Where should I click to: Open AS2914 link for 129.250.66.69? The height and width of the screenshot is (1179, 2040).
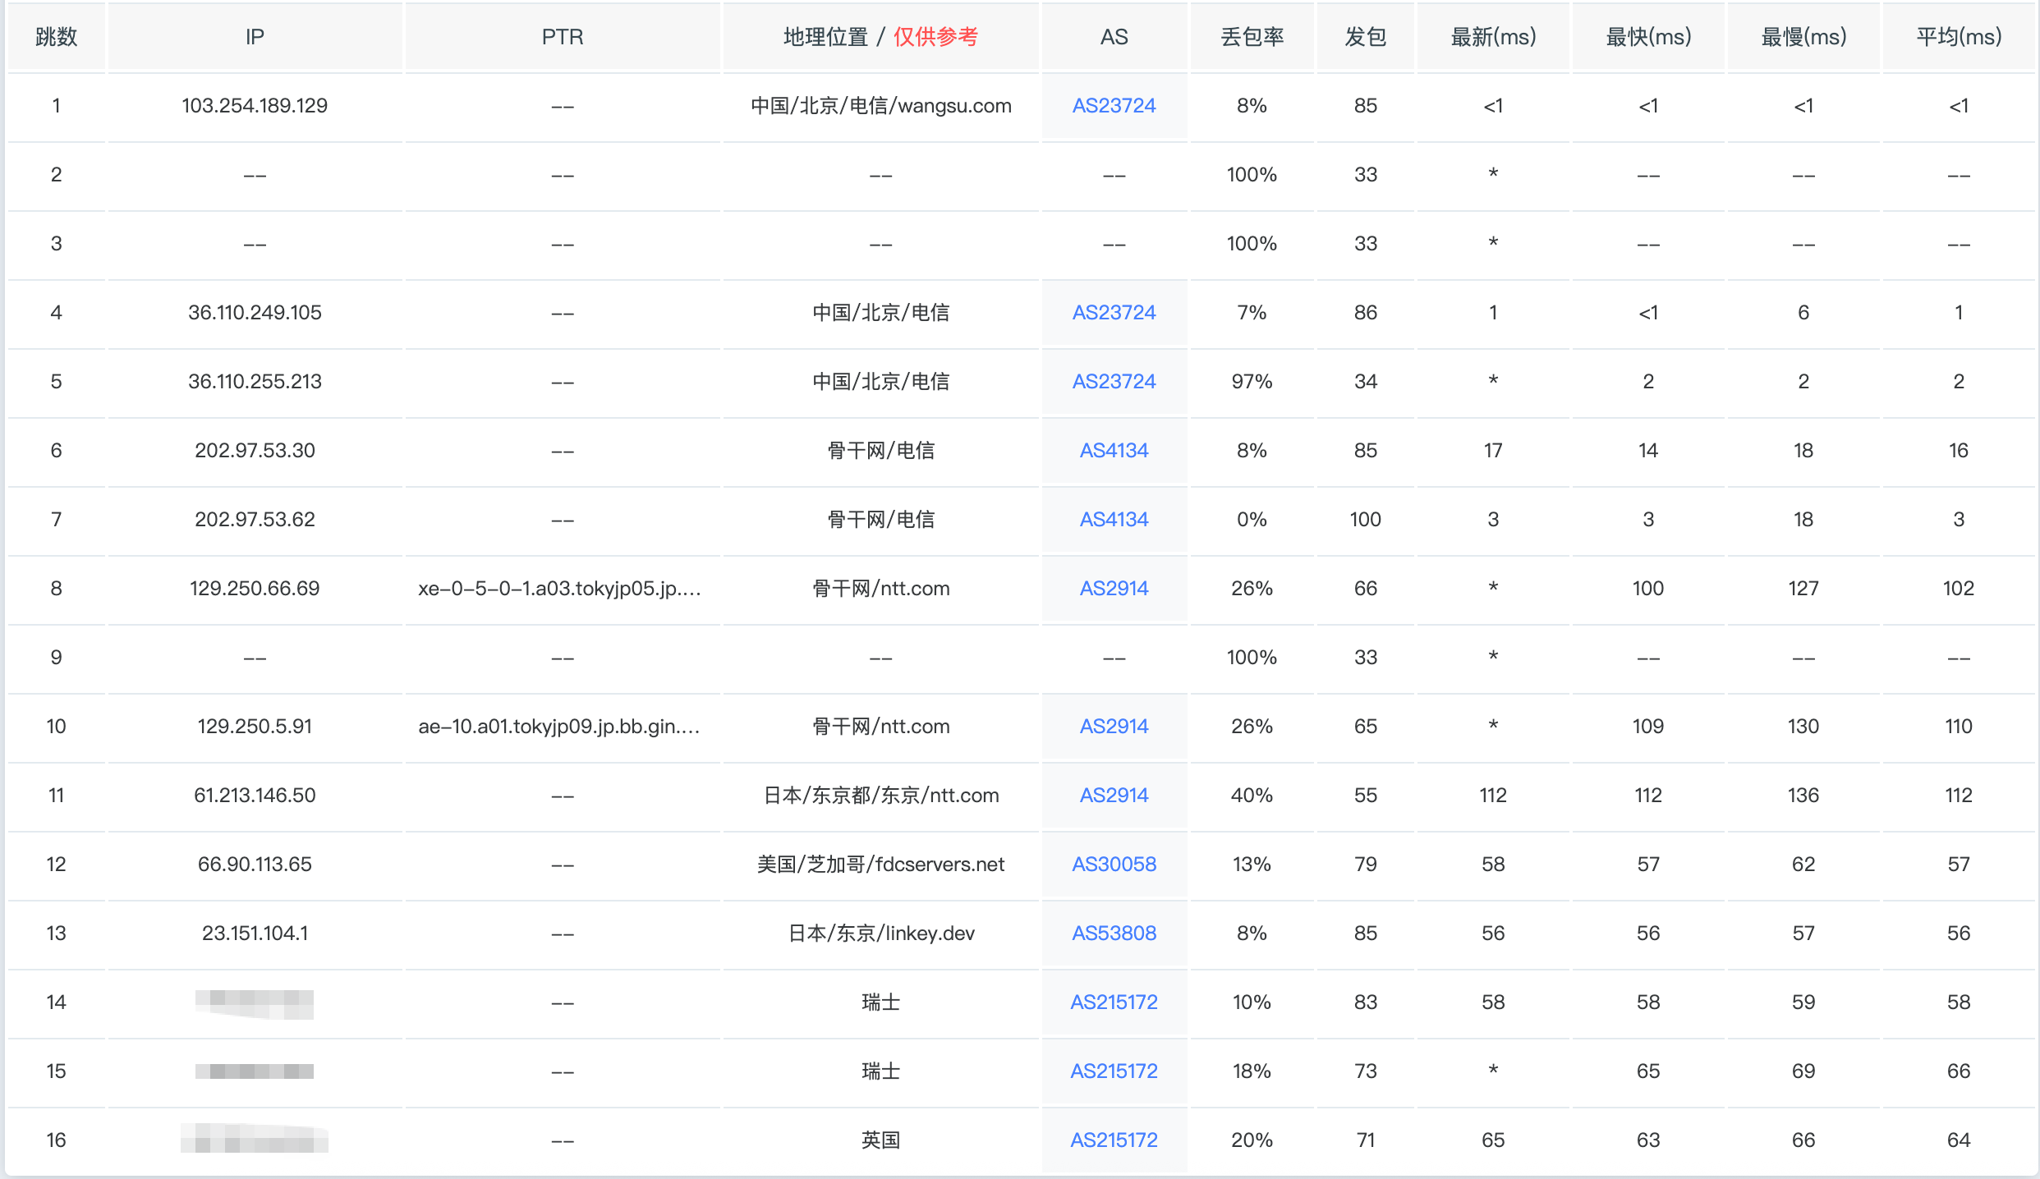[x=1114, y=589]
